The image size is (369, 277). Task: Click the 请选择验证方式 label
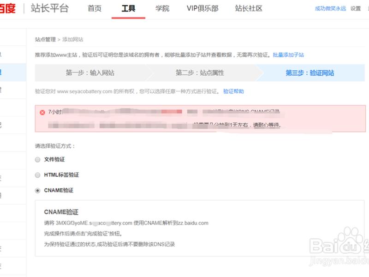click(55, 146)
